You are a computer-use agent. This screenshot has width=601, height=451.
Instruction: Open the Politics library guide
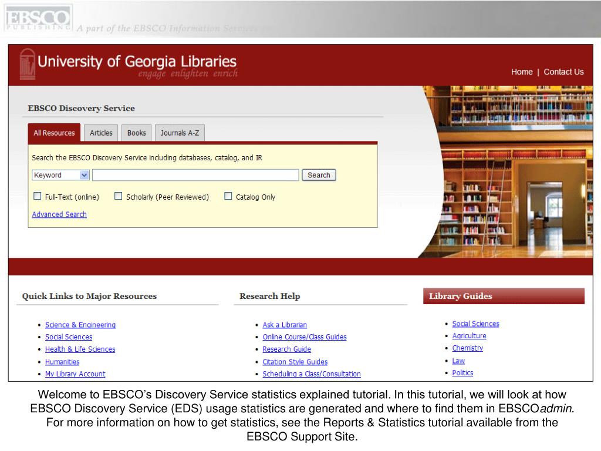point(462,372)
